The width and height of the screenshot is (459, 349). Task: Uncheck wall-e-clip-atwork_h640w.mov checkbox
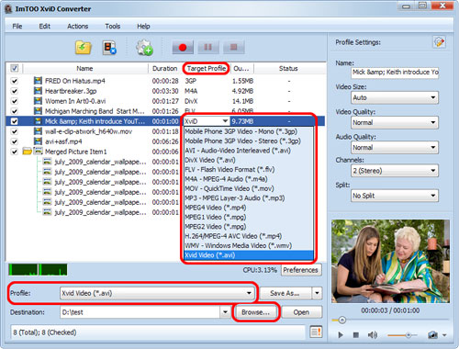(x=15, y=131)
